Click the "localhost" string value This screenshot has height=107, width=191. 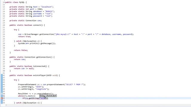47,7
